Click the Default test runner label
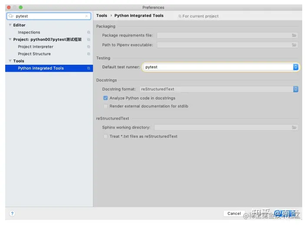The image size is (307, 226). [x=121, y=67]
